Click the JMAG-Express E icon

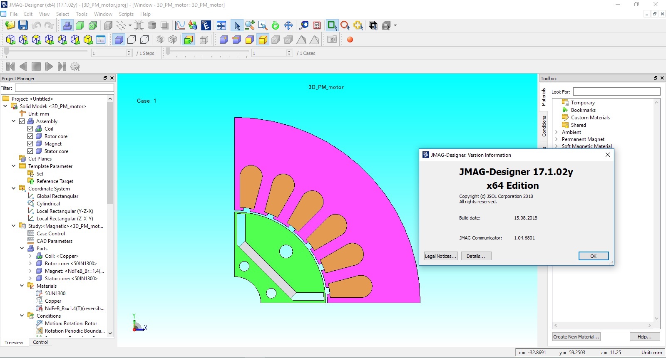[x=206, y=25]
